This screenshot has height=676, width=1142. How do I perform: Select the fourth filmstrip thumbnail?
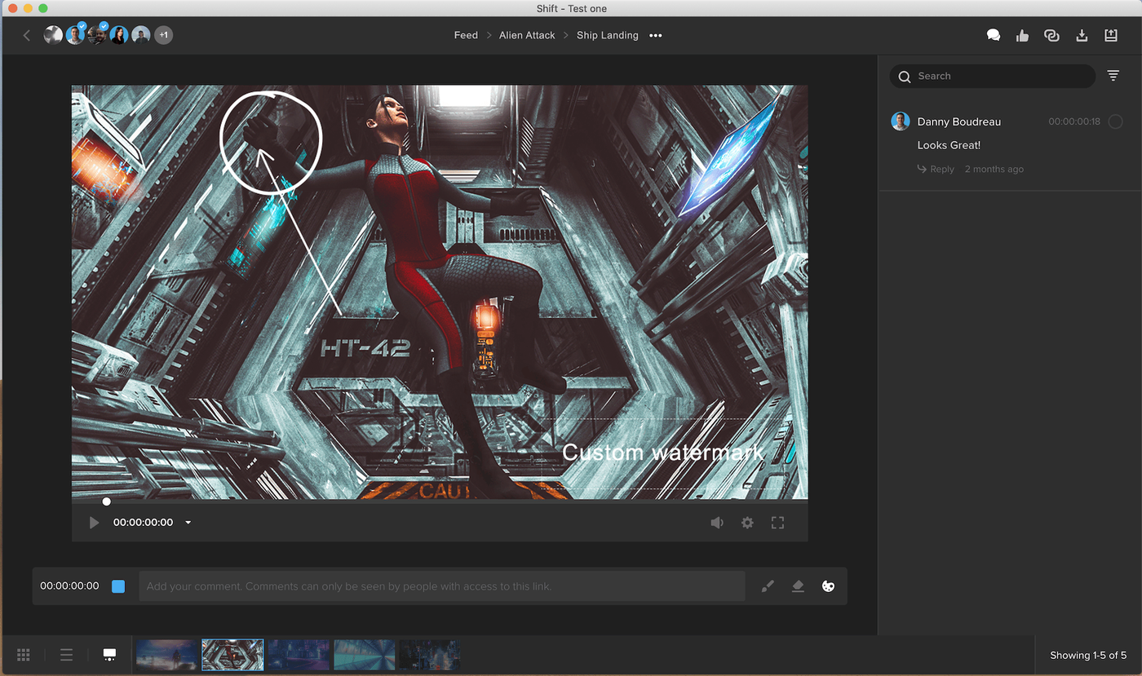click(x=364, y=655)
